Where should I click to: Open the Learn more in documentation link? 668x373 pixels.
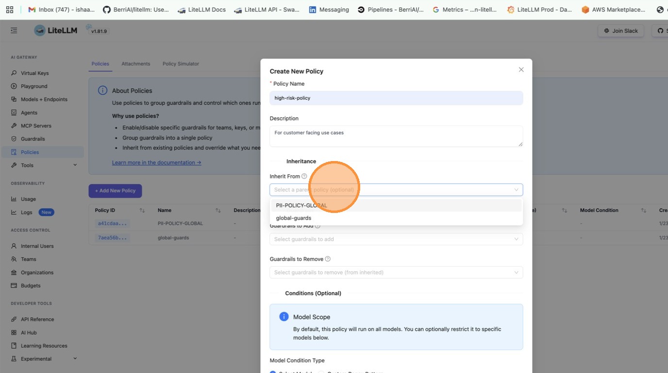pyautogui.click(x=156, y=162)
